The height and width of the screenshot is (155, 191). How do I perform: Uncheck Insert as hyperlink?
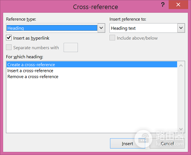tap(9, 38)
